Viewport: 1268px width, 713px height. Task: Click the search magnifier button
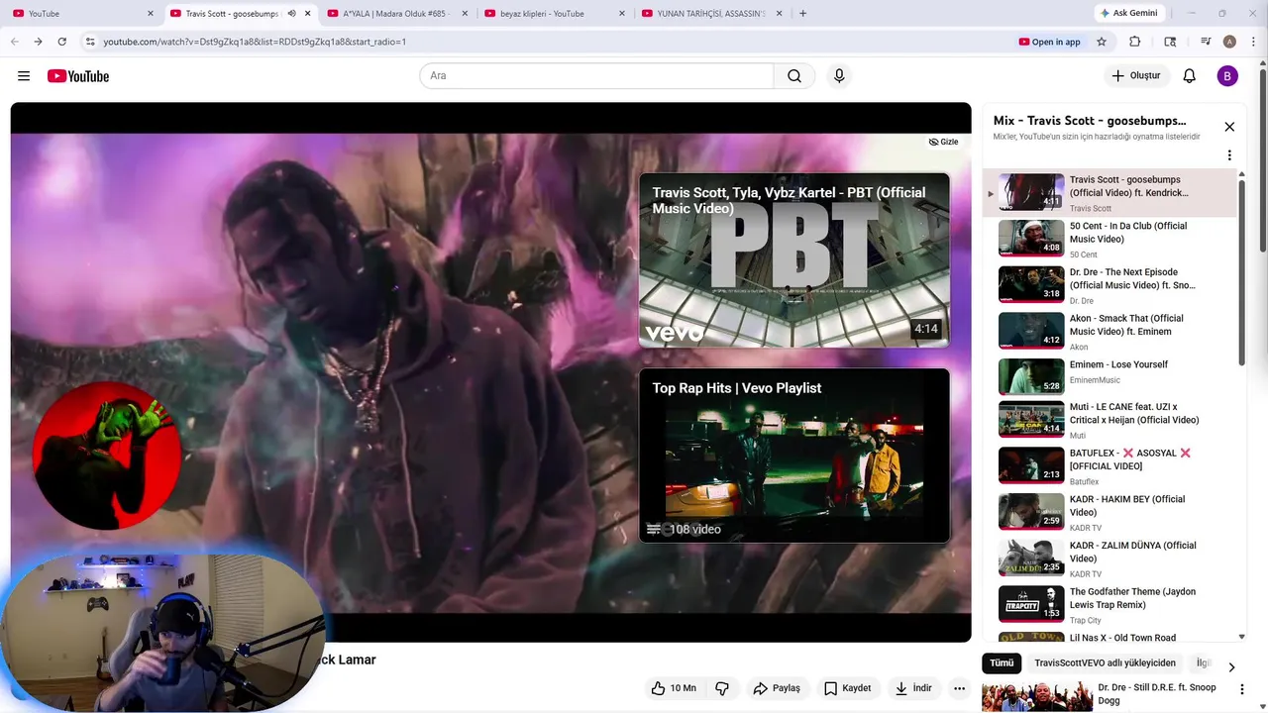(x=794, y=76)
